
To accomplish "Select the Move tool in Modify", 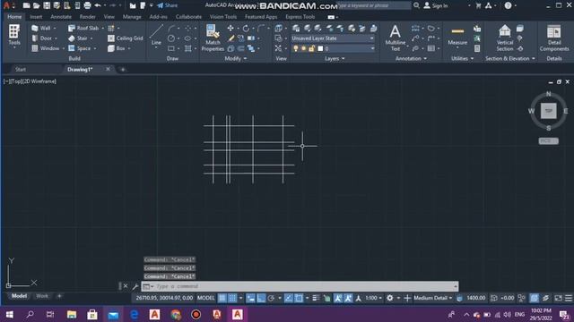I will [x=230, y=28].
